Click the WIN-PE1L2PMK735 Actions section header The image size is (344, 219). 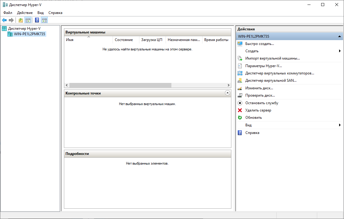(290, 36)
